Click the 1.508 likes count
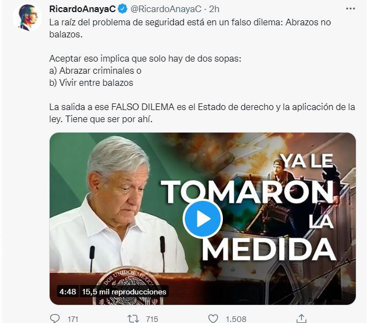This screenshot has height=323, width=379. (x=236, y=319)
